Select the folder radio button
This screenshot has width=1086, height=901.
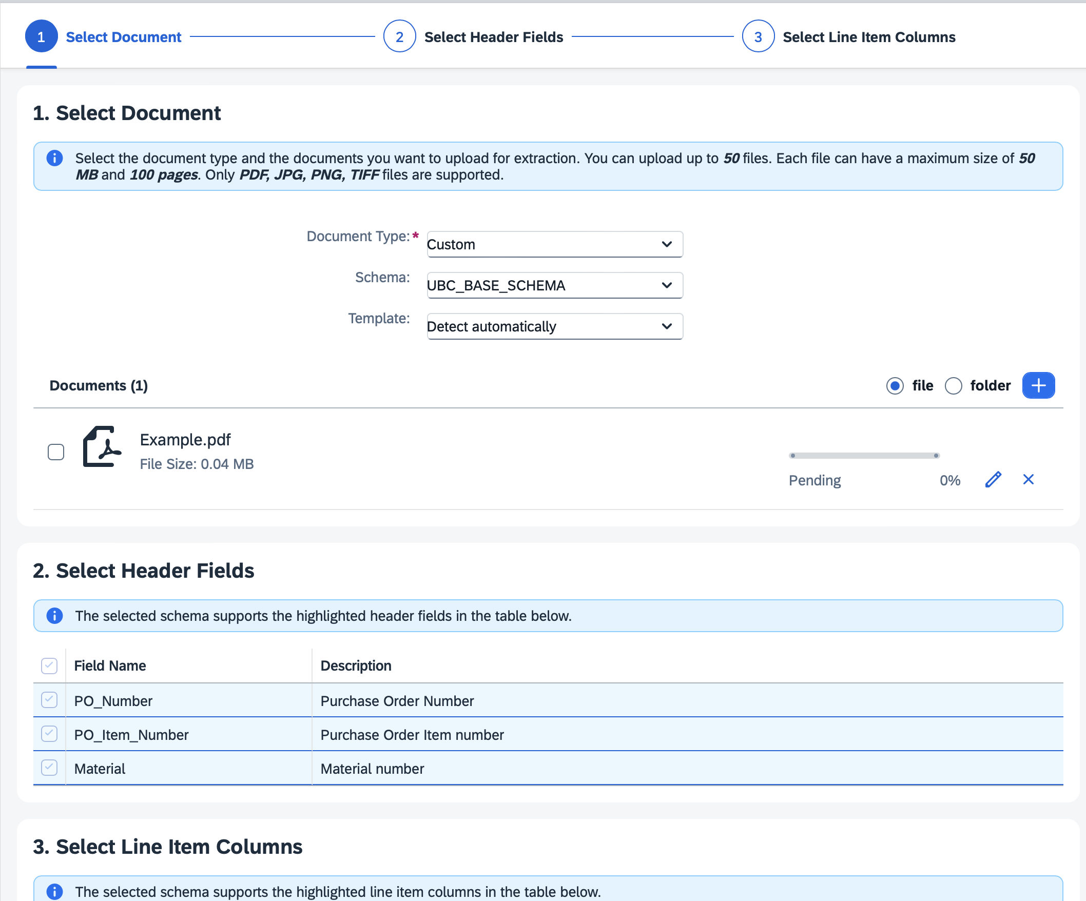click(953, 386)
